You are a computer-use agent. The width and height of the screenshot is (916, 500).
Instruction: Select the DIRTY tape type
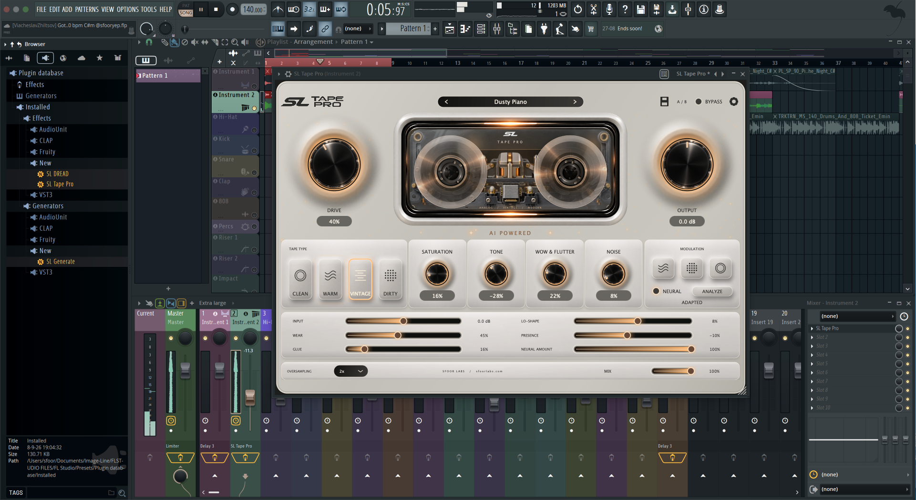click(391, 279)
